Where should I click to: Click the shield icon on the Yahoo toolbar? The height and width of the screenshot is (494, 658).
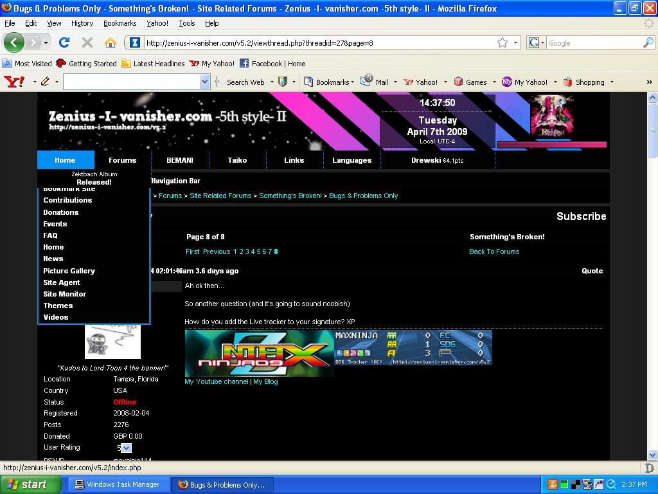pyautogui.click(x=283, y=82)
